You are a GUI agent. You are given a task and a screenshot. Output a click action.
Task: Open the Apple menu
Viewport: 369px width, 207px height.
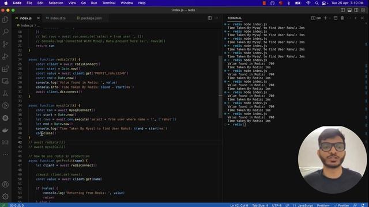pos(6,3)
